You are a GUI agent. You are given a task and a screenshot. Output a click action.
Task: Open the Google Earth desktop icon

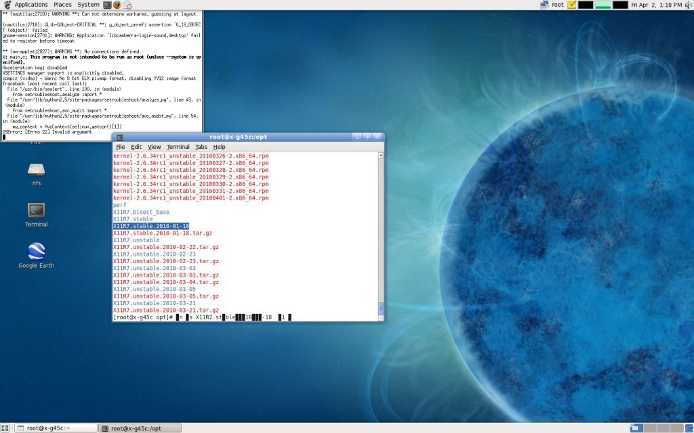click(36, 252)
